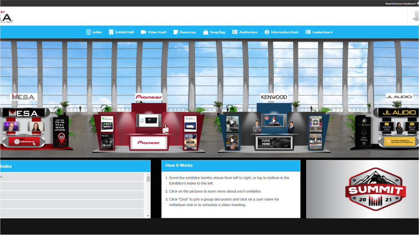Open Pioneer Apple CarPlay display panel
Screen dimensions: 419x235
(x=107, y=123)
